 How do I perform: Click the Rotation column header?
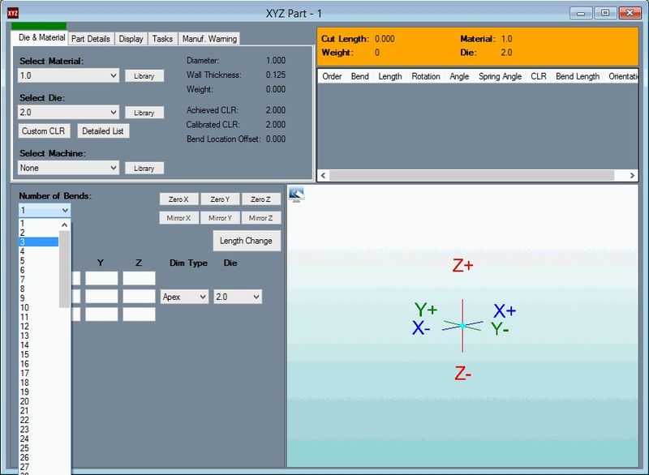point(425,76)
